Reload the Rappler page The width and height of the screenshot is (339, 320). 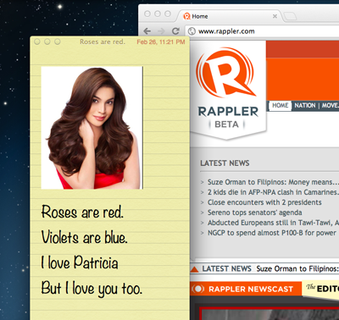tap(175, 31)
